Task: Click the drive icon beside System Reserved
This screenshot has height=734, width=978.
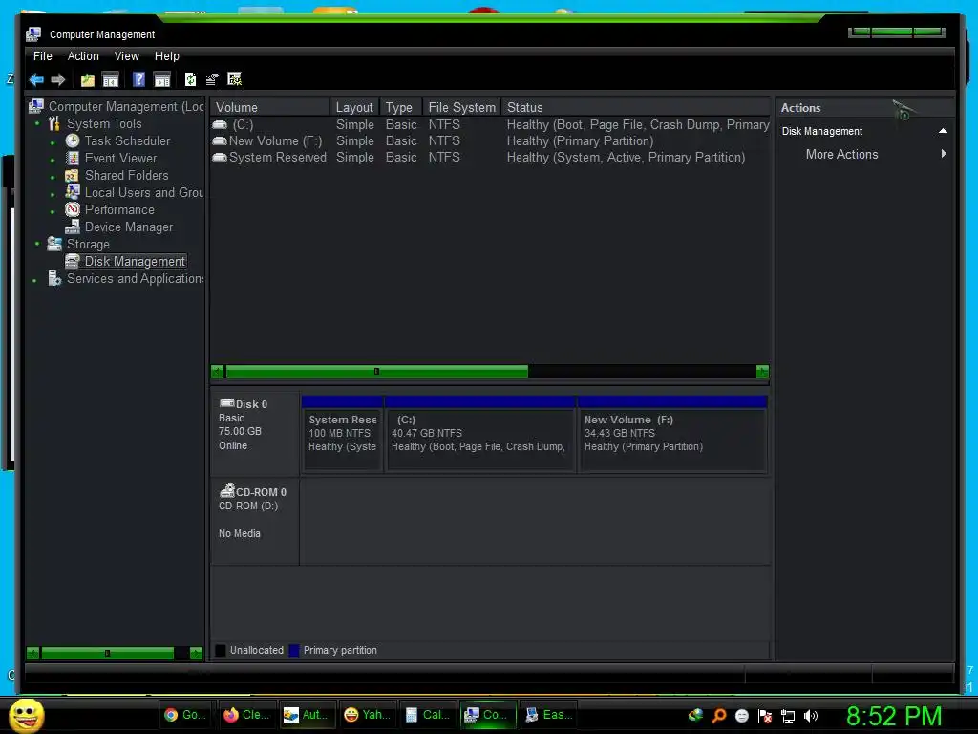Action: point(220,158)
